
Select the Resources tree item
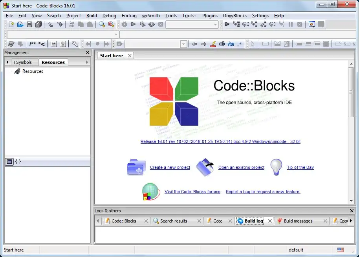(x=33, y=71)
